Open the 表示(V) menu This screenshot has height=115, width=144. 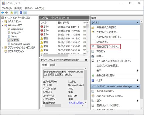click(x=29, y=8)
